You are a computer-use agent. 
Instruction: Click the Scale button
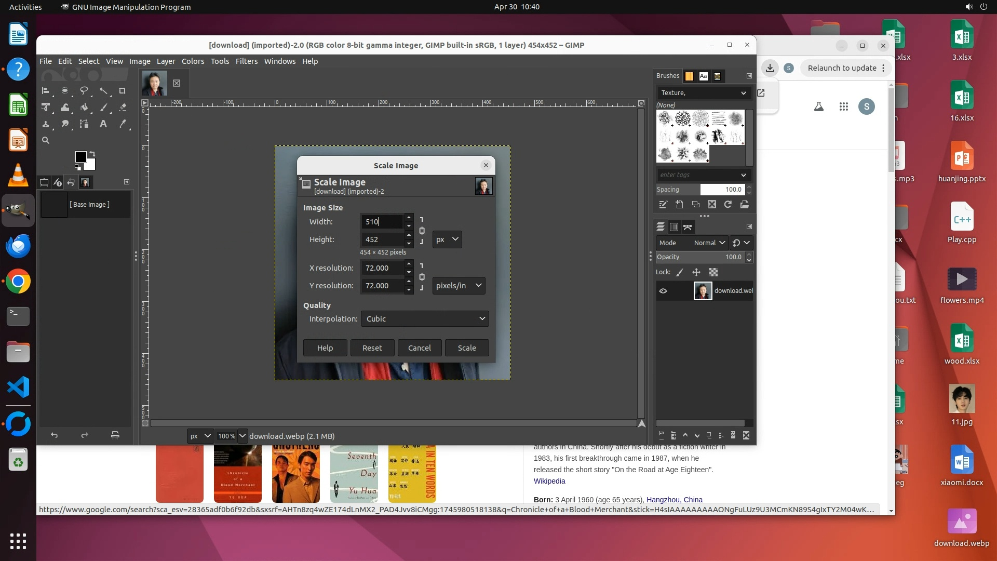click(466, 348)
